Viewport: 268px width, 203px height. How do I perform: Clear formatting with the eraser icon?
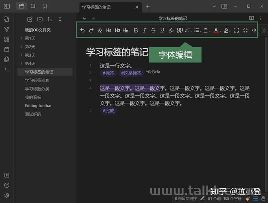(x=100, y=30)
